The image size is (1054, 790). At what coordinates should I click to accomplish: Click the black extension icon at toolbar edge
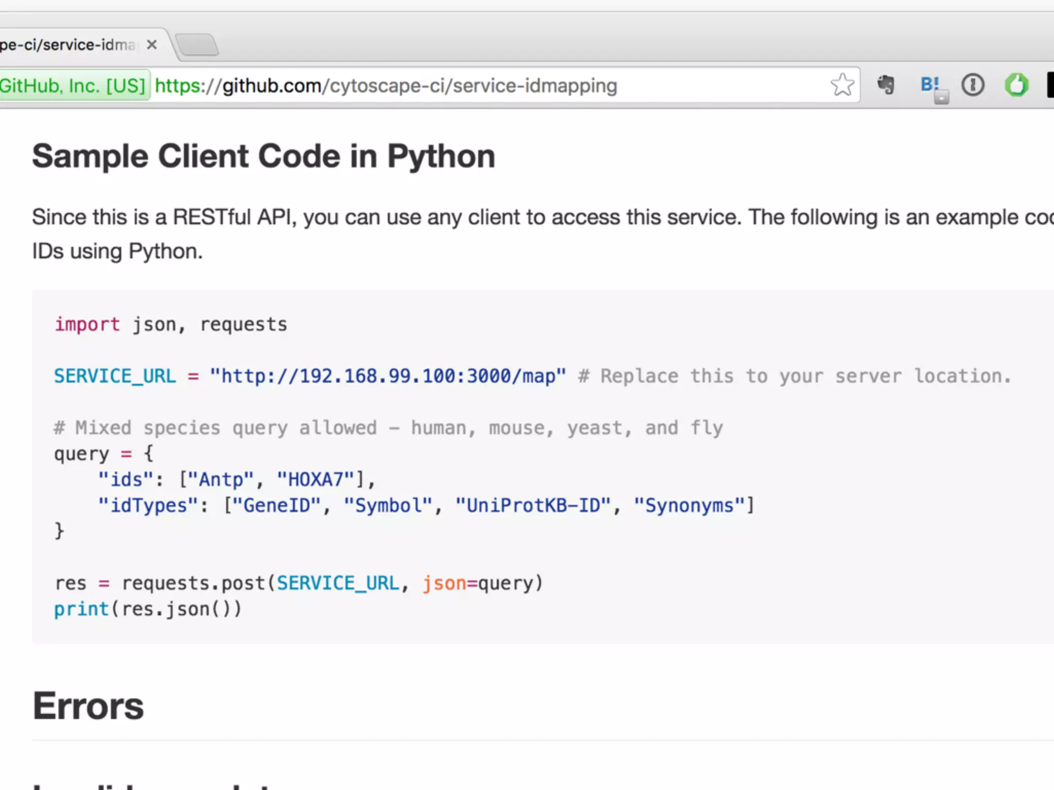coord(1050,85)
